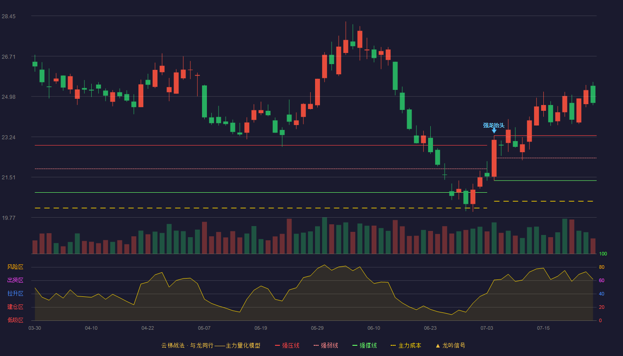Image resolution: width=623 pixels, height=356 pixels.
Task: Click the 80 indicator scale value
Action: point(602,267)
